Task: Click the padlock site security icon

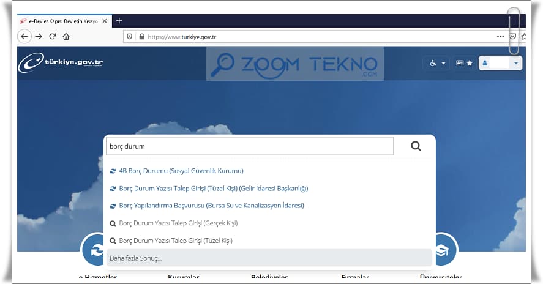Action: click(141, 36)
